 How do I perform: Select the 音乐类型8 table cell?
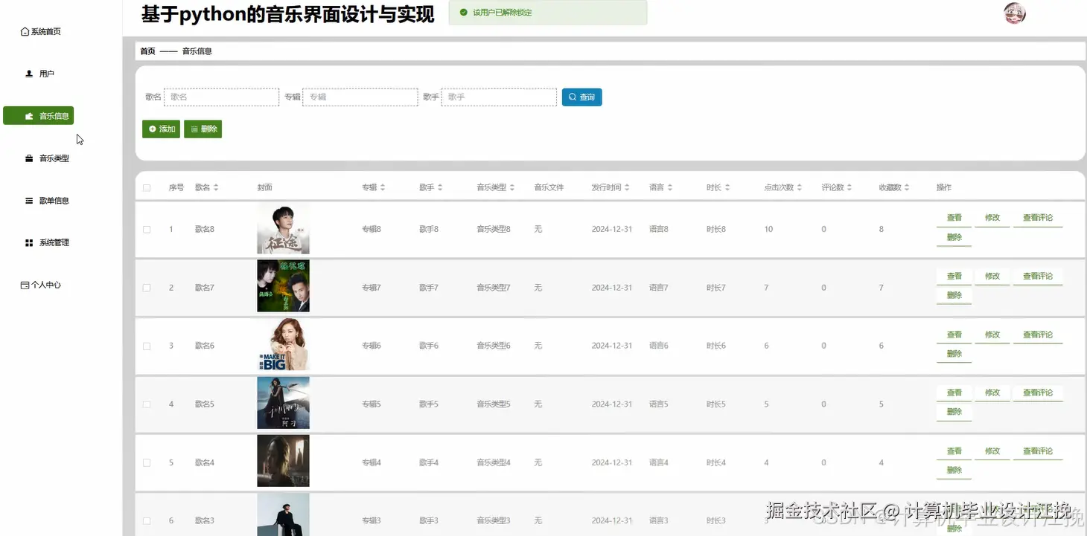click(x=494, y=230)
